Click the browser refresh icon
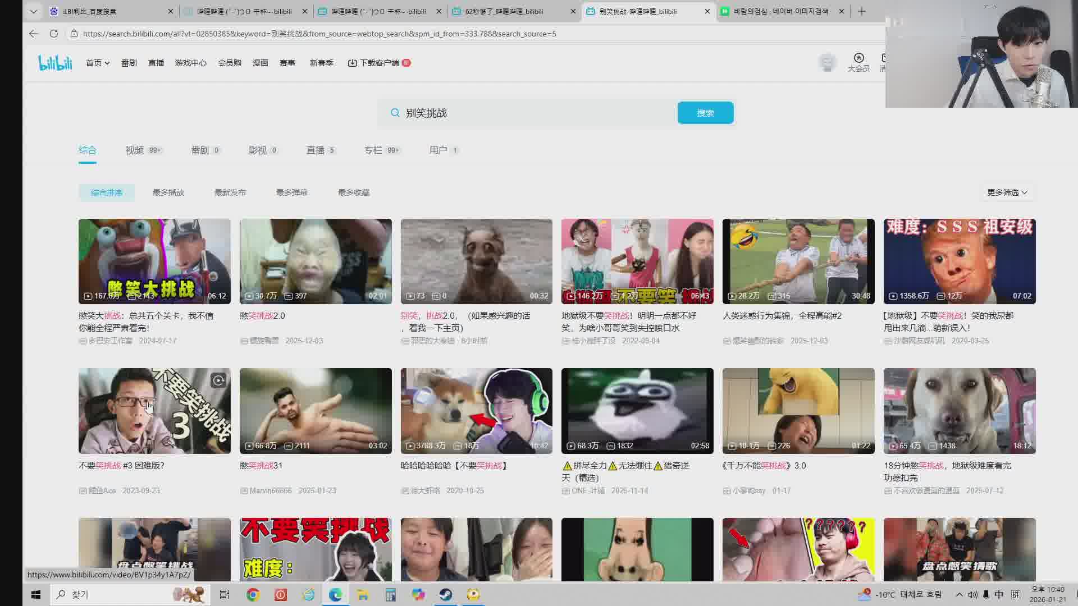This screenshot has height=606, width=1078. (x=54, y=34)
